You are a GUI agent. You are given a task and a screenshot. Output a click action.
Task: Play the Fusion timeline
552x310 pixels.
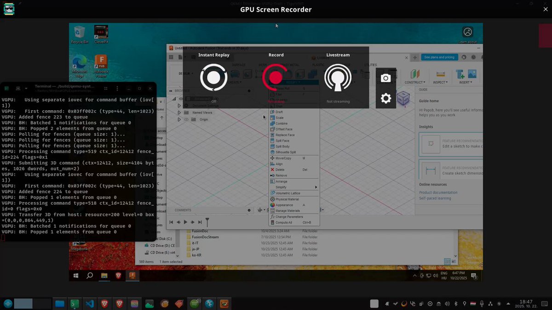tap(185, 222)
